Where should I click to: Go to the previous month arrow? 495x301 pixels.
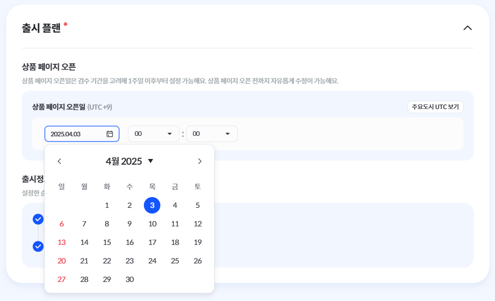pos(59,161)
